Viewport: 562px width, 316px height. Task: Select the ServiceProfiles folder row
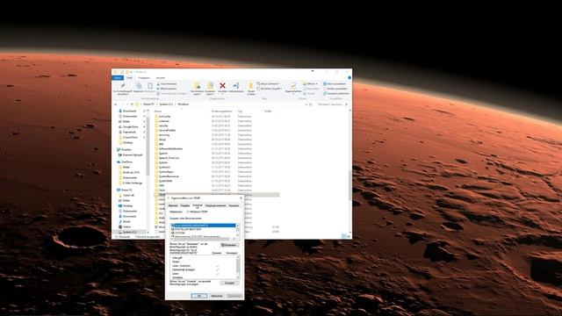coord(217,131)
